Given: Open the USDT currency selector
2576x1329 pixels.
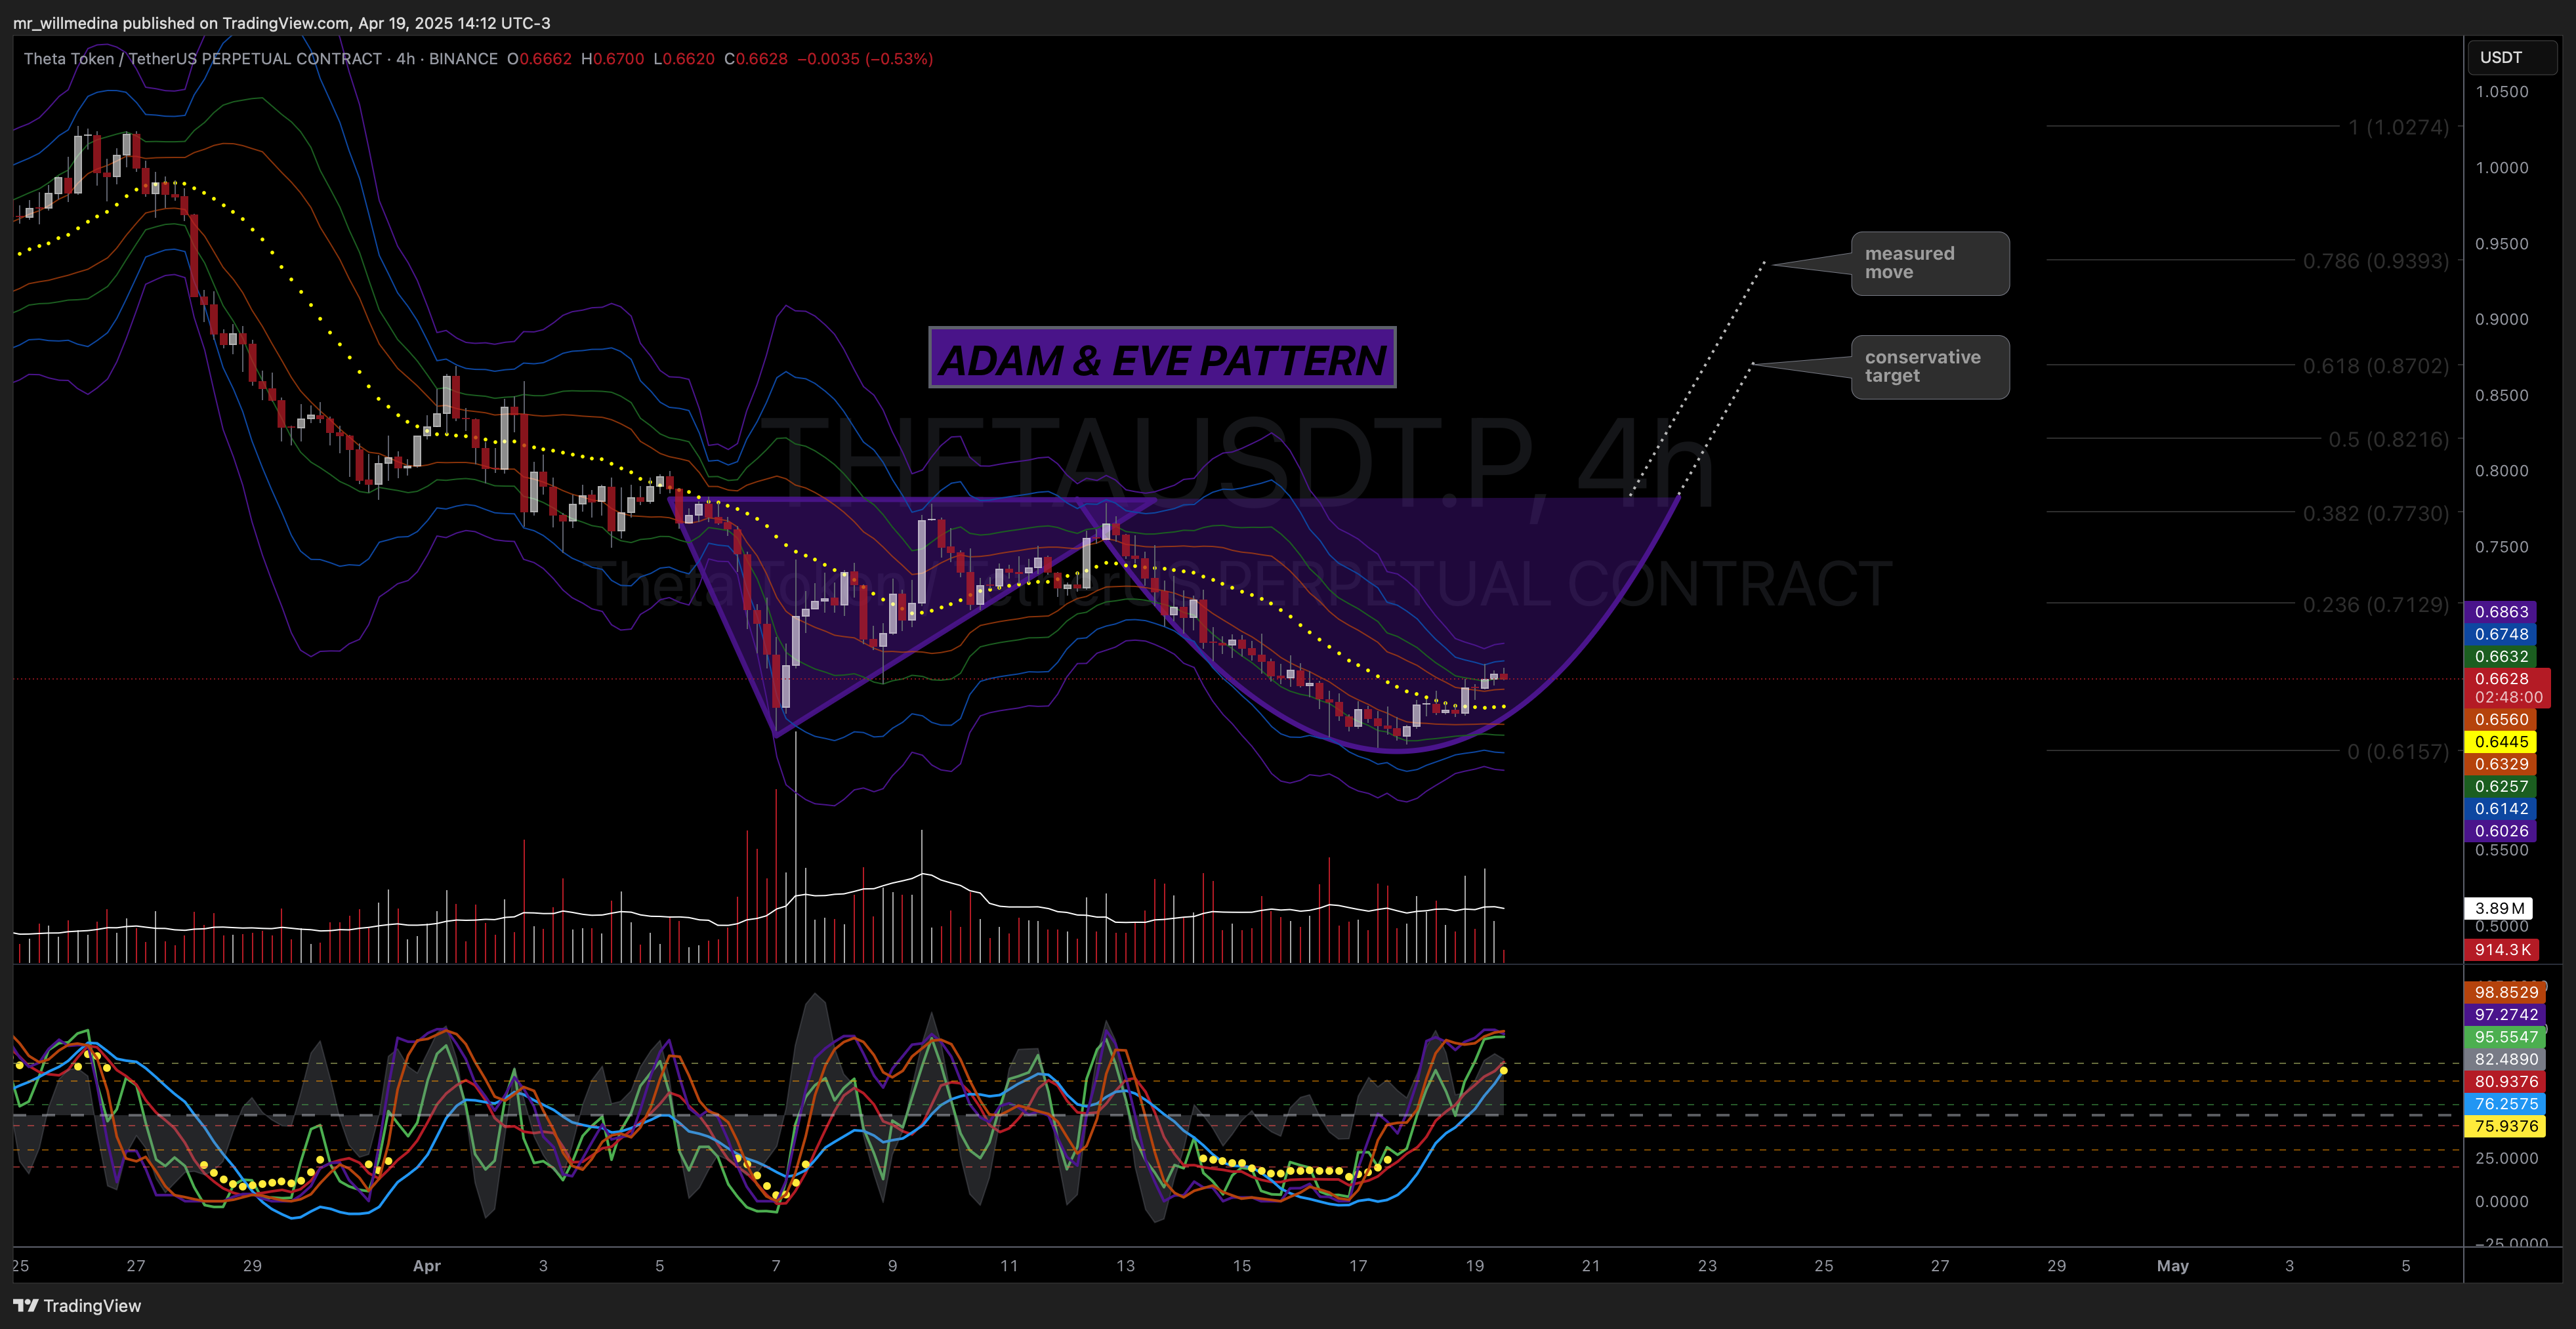Looking at the screenshot, I should coord(2512,57).
